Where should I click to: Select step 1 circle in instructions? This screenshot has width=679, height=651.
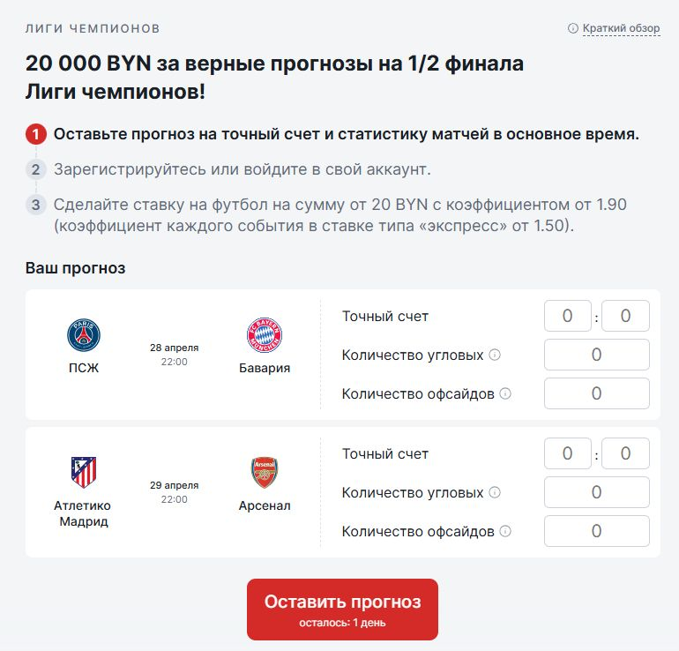pyautogui.click(x=36, y=135)
